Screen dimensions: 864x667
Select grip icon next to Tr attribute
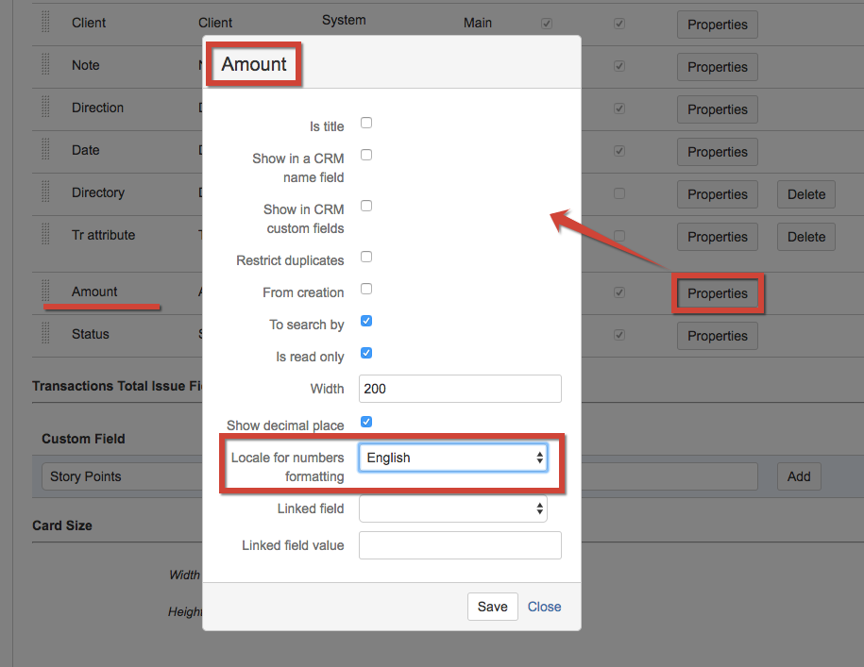[x=45, y=235]
